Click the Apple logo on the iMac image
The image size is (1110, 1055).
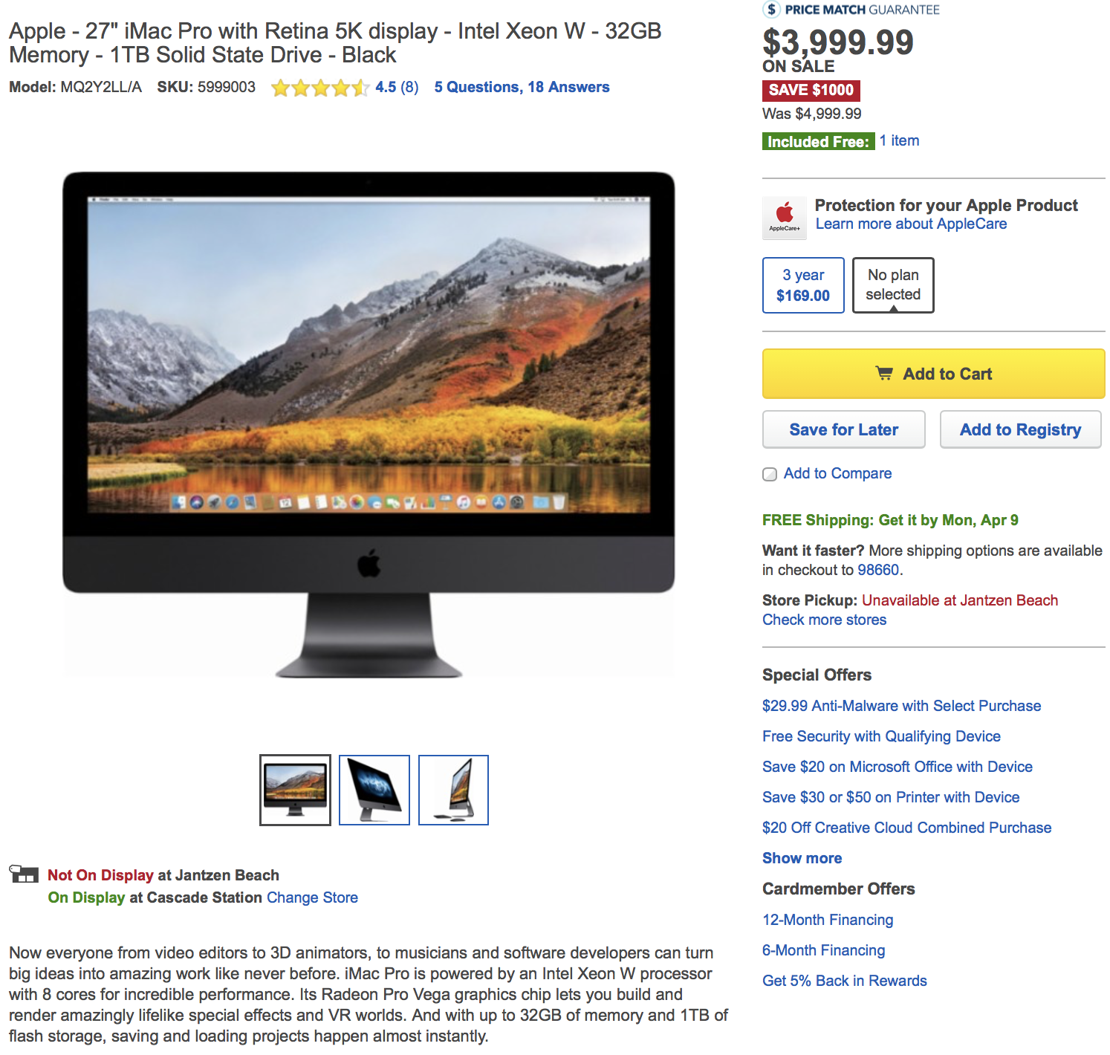369,563
